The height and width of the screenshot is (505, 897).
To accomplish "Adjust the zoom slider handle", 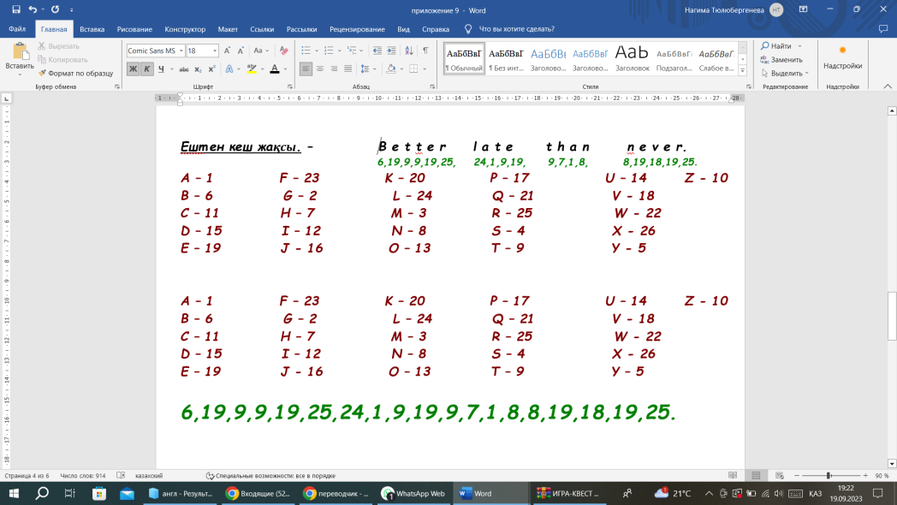I will pyautogui.click(x=829, y=475).
